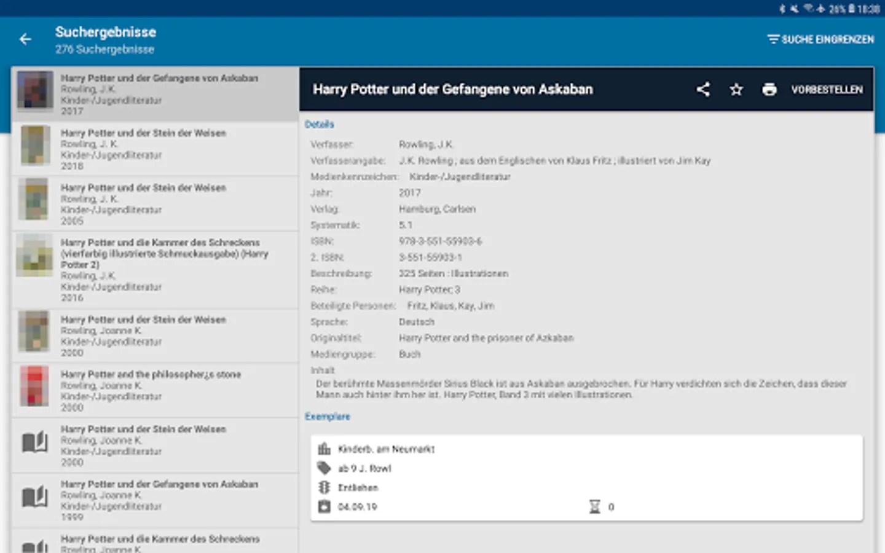The width and height of the screenshot is (885, 553).
Task: Click the Originaltitel value
Action: pos(486,338)
